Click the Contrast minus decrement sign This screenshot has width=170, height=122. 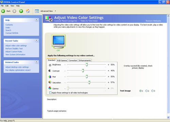point(65,71)
